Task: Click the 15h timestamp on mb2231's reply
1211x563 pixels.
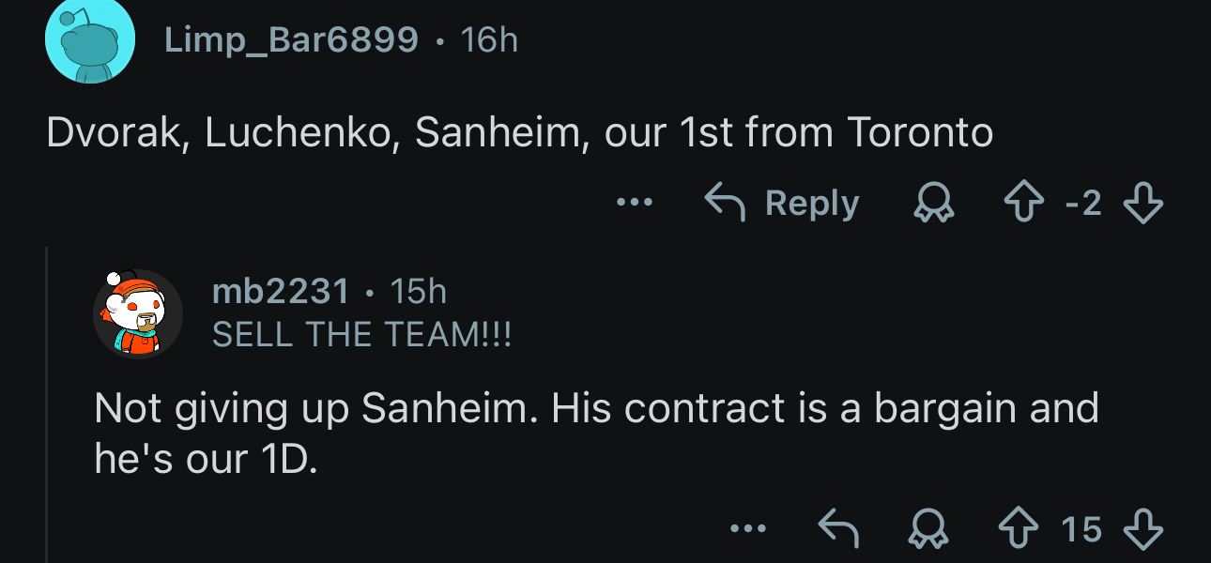Action: (418, 292)
